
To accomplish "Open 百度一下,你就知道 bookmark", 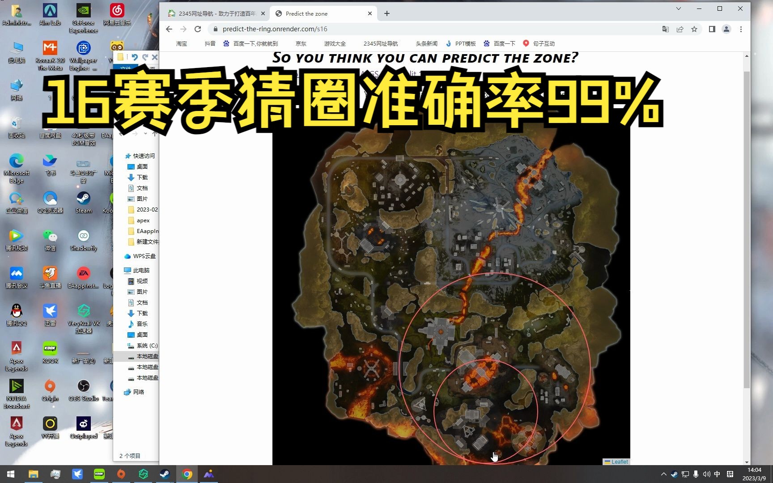I will pos(251,43).
